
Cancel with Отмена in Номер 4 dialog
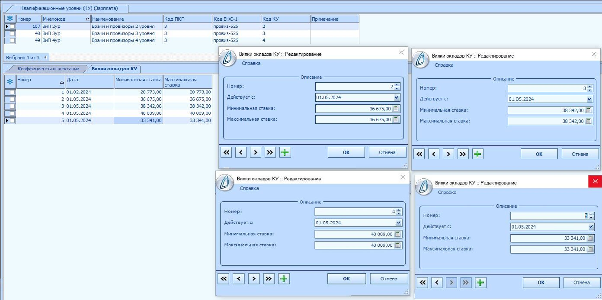[389, 279]
